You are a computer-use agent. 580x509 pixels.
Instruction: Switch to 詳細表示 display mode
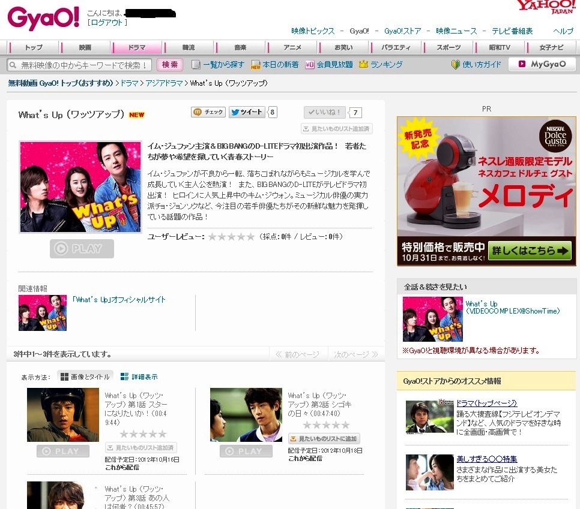[x=139, y=377]
